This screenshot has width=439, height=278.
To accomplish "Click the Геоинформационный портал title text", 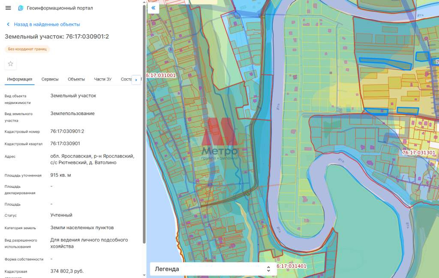I will (60, 8).
